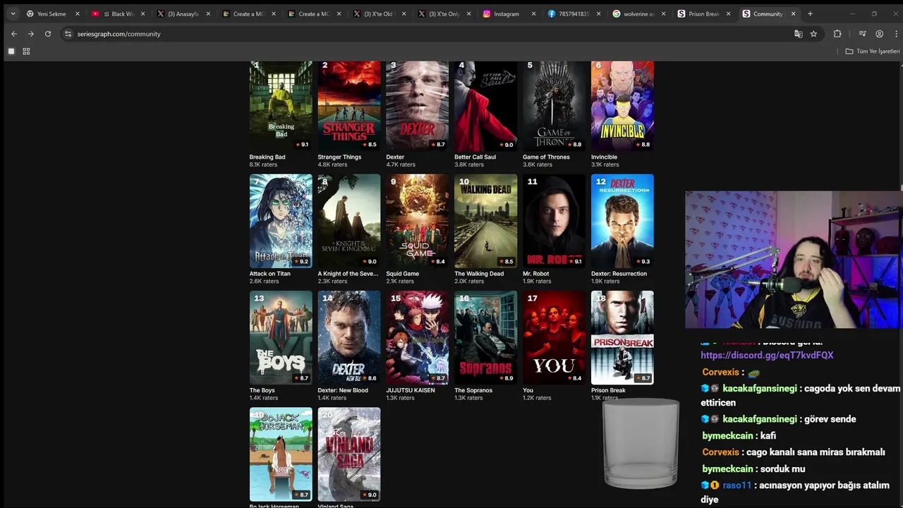Image resolution: width=903 pixels, height=508 pixels.
Task: Open the Vinland Saga poster
Action: [x=349, y=454]
